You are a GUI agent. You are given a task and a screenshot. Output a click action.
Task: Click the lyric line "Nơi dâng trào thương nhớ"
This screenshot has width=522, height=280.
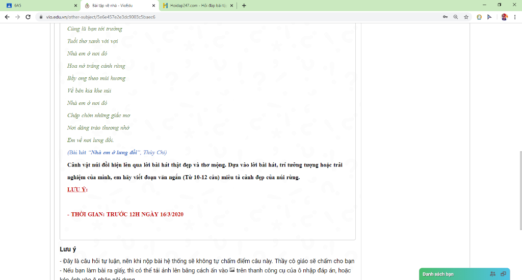click(x=98, y=128)
